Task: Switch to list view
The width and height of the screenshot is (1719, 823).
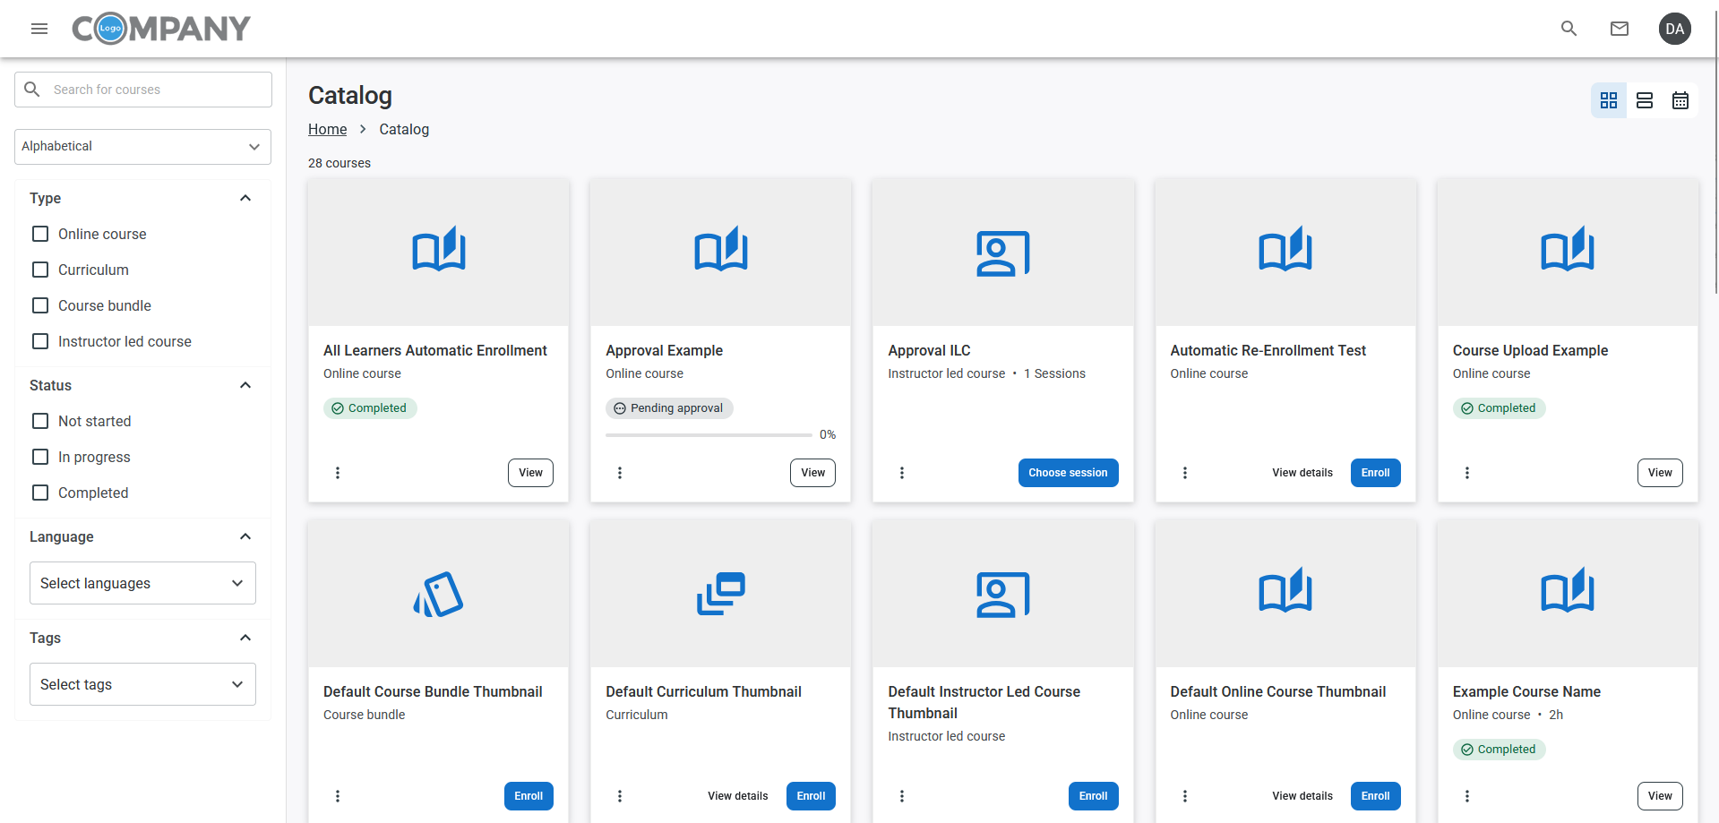Action: pos(1645,100)
